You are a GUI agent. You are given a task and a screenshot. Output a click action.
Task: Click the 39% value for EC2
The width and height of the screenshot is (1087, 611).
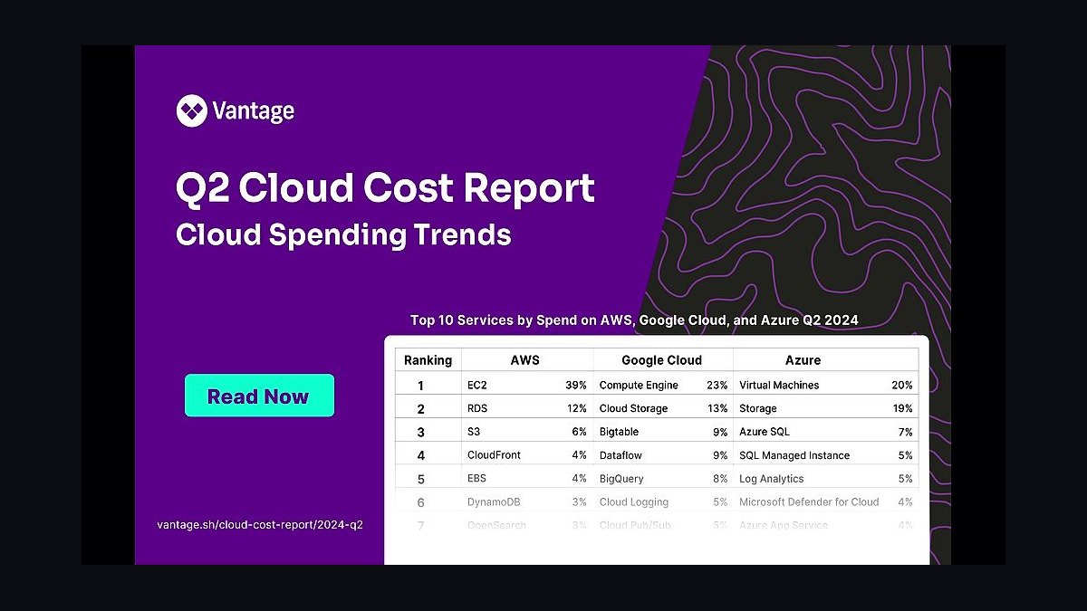[x=576, y=385]
